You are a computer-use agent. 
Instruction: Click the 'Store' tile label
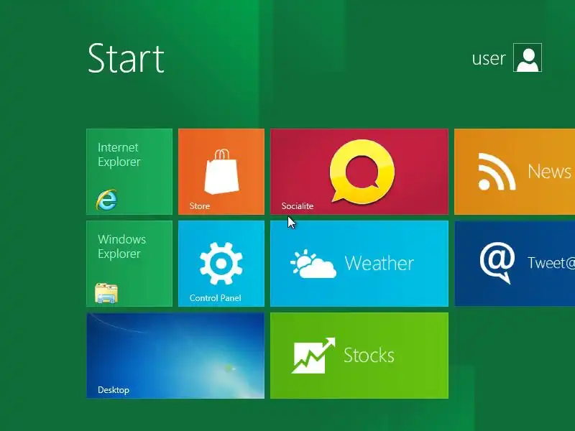[200, 206]
